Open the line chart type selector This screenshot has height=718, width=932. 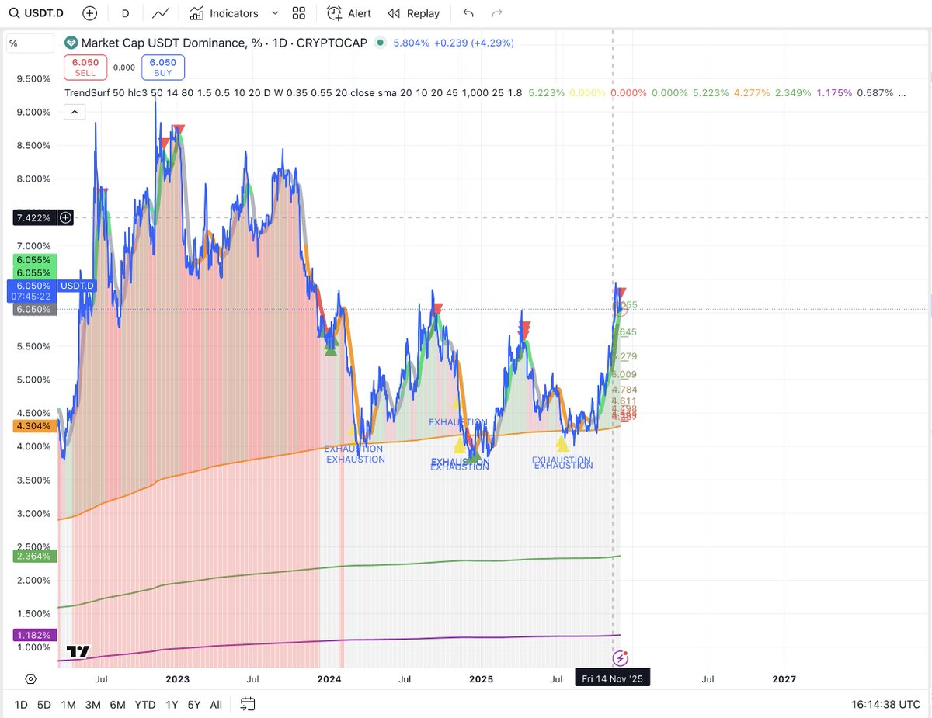162,13
